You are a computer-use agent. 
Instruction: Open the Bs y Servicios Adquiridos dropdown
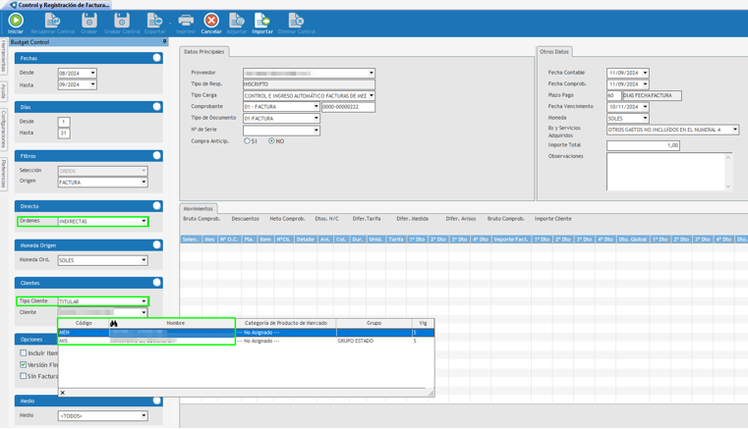pos(735,130)
